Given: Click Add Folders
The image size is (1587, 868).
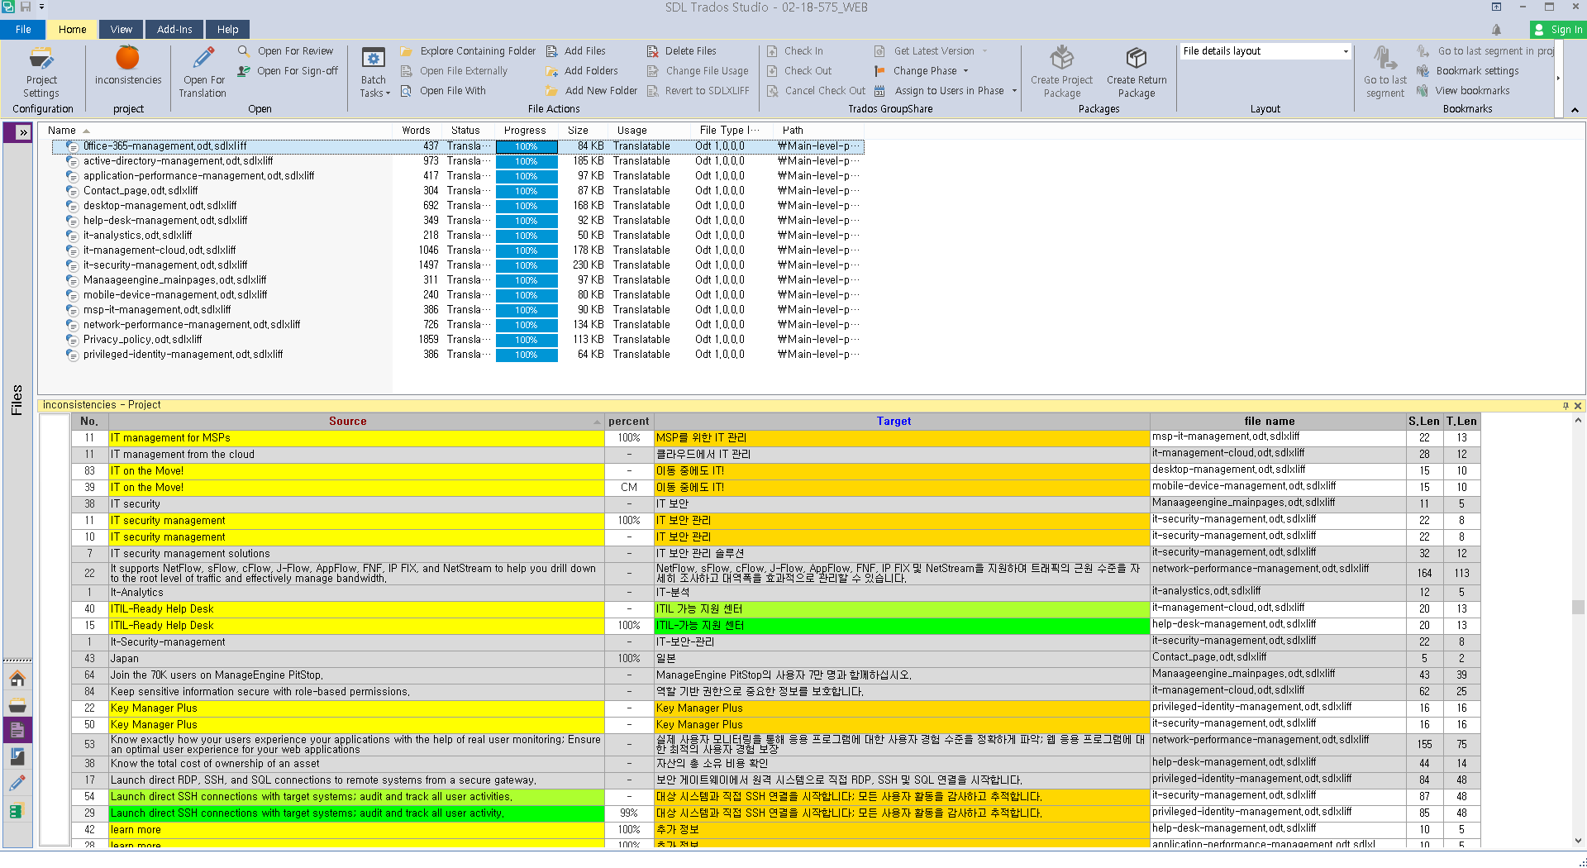Looking at the screenshot, I should [x=582, y=71].
